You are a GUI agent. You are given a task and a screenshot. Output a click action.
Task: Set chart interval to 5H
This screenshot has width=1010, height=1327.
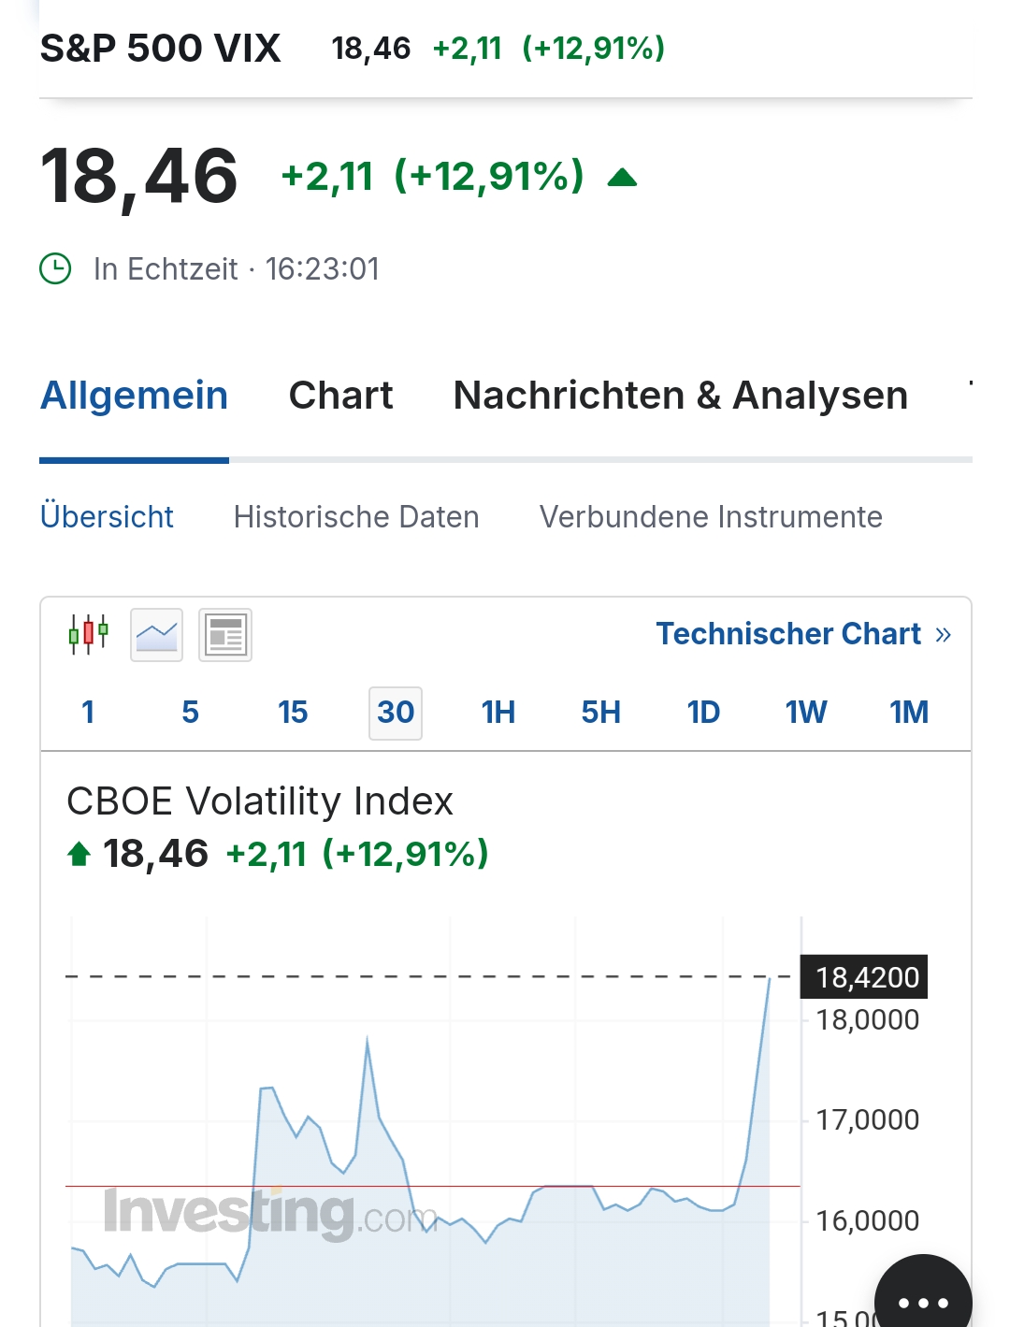pos(600,713)
